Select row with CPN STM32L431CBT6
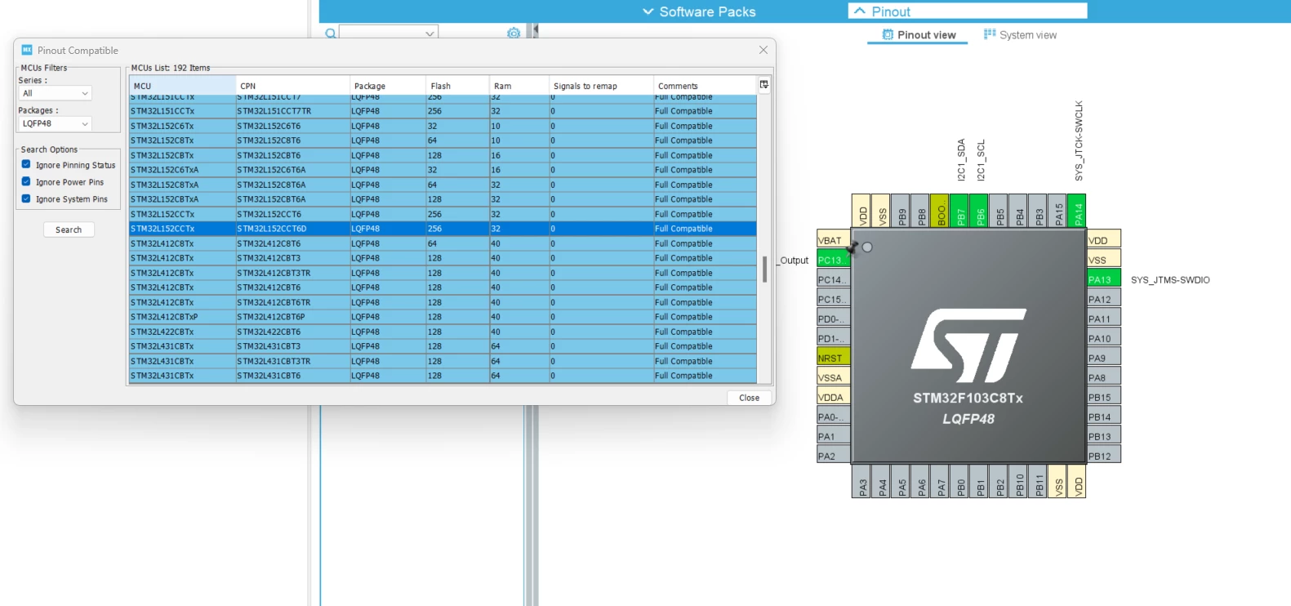The image size is (1291, 606). point(443,376)
